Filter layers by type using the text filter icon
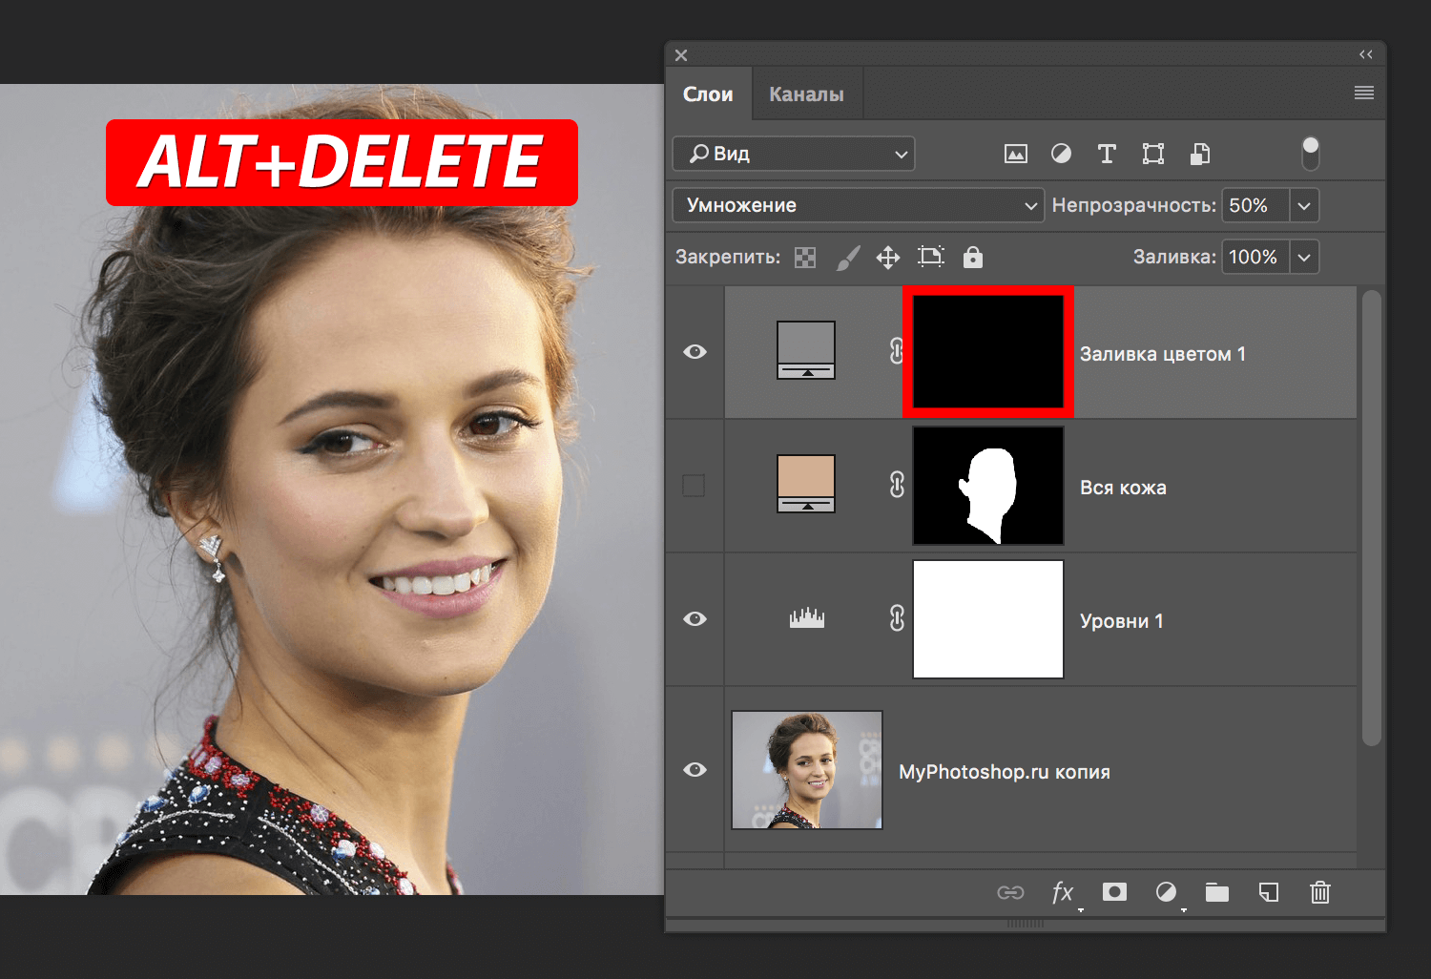Viewport: 1431px width, 979px height. pos(1107,153)
